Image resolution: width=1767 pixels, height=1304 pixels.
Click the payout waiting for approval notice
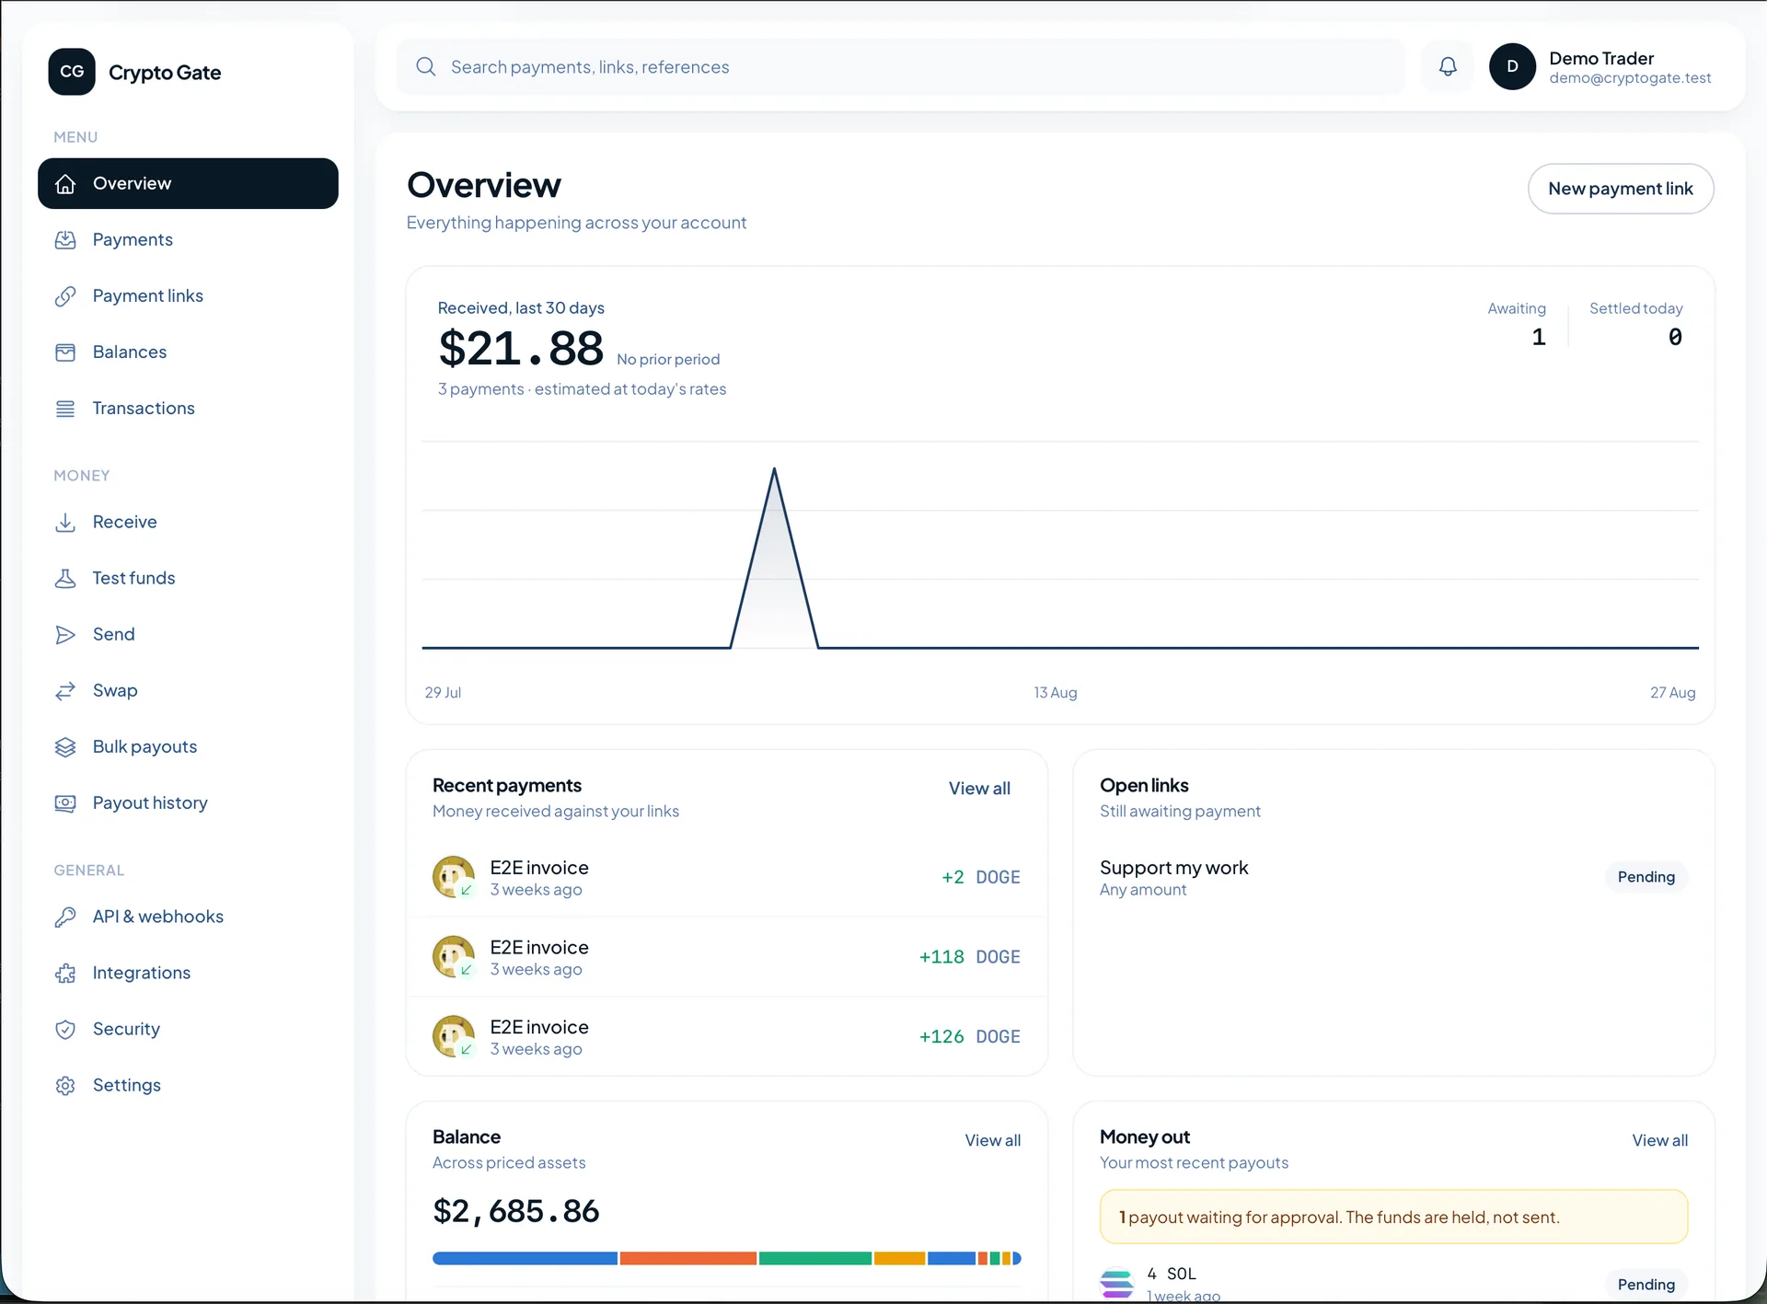[x=1393, y=1217]
